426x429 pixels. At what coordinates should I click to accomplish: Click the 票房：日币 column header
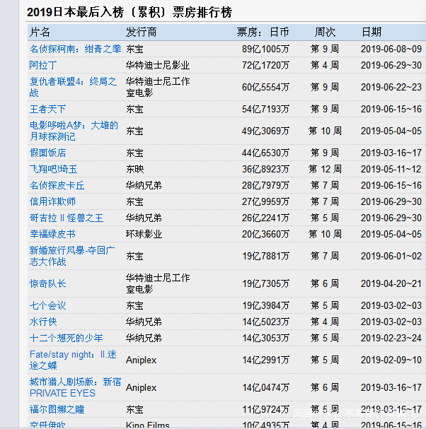tap(263, 33)
